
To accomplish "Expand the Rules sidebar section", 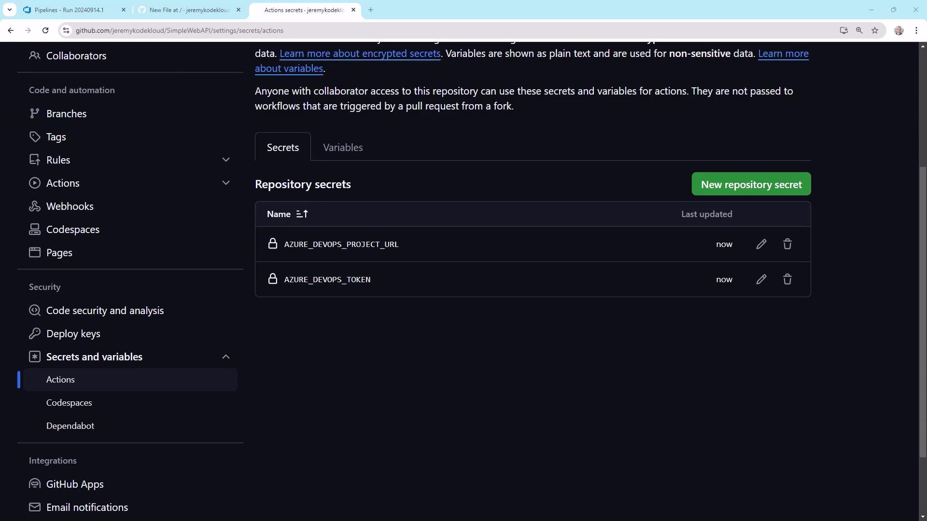I will (225, 160).
